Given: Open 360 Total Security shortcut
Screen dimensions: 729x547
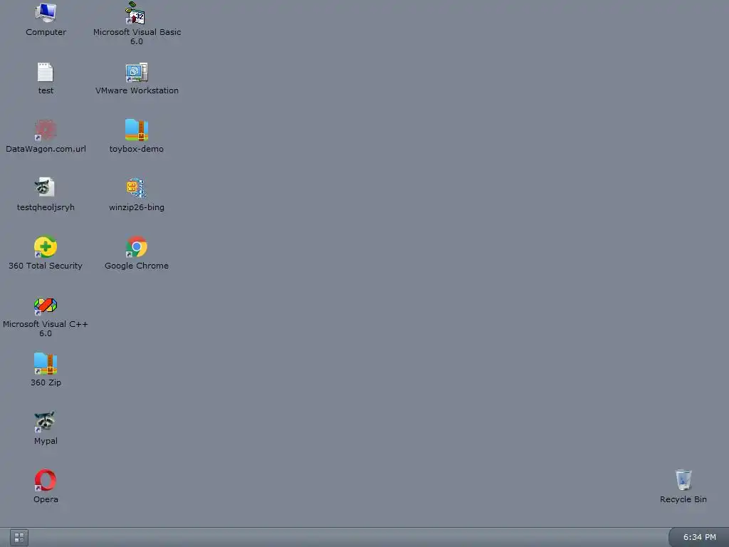Looking at the screenshot, I should [46, 247].
